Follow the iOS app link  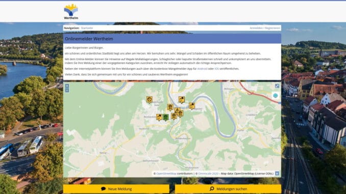pyautogui.click(x=217, y=69)
